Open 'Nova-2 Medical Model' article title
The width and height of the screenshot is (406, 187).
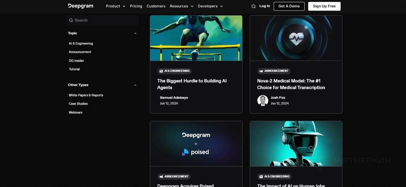point(291,84)
